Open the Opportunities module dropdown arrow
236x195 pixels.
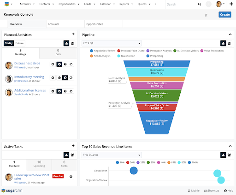pos(78,4)
